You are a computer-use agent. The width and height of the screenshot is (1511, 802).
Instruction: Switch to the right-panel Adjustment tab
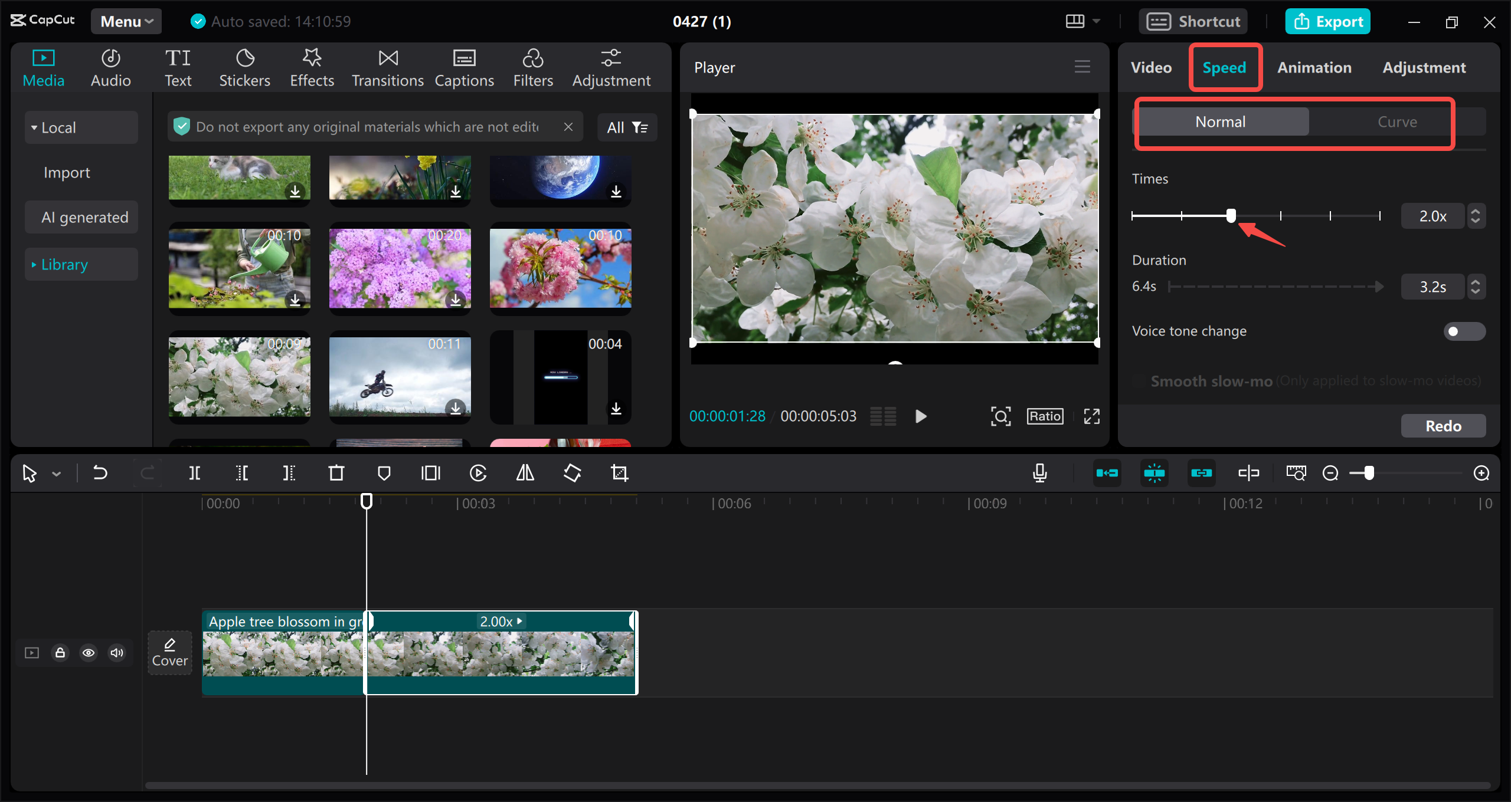point(1424,68)
